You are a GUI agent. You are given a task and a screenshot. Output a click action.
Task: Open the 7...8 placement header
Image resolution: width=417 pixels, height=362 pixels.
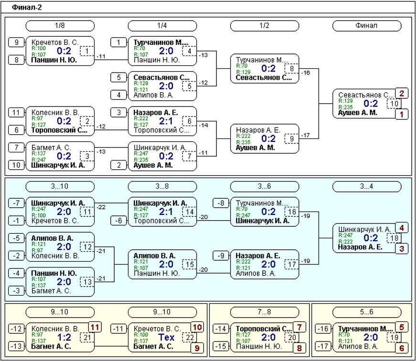pyautogui.click(x=264, y=312)
